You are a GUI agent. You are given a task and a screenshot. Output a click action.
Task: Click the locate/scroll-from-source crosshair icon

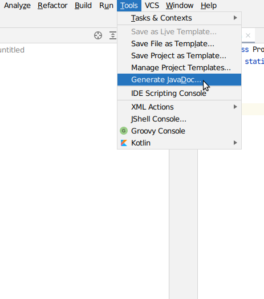98,35
